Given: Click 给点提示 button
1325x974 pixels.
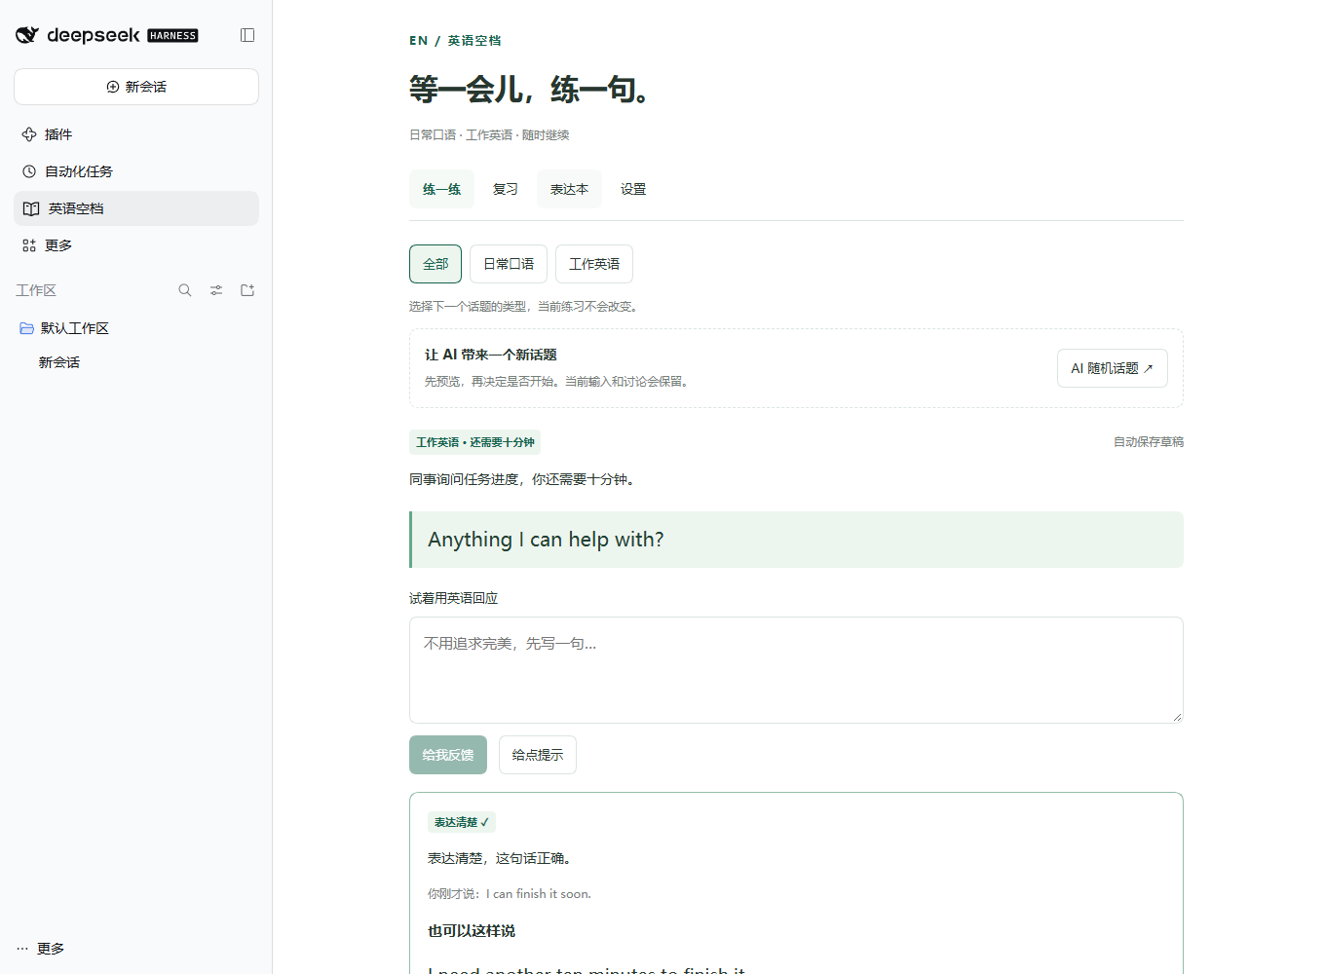Looking at the screenshot, I should [538, 755].
